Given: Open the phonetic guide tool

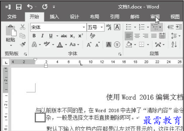Looking at the screenshot, I should click(109, 27).
